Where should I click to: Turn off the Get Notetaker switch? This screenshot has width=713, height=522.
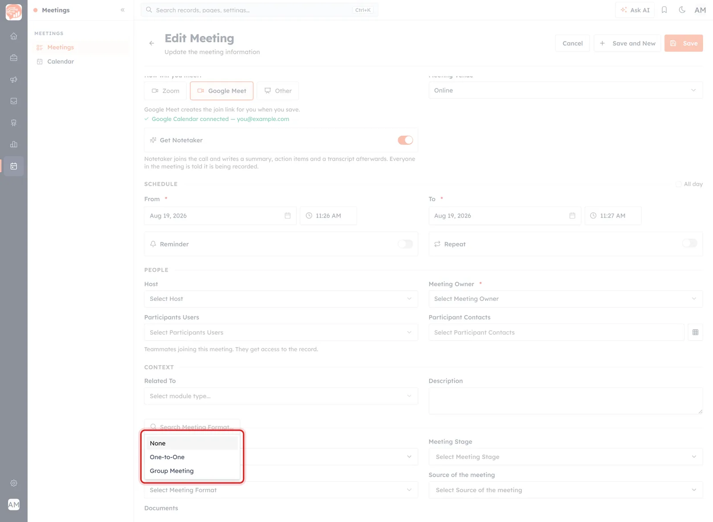coord(405,140)
